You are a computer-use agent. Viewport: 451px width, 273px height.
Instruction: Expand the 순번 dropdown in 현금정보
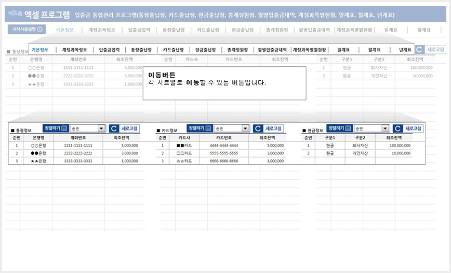click(385, 128)
